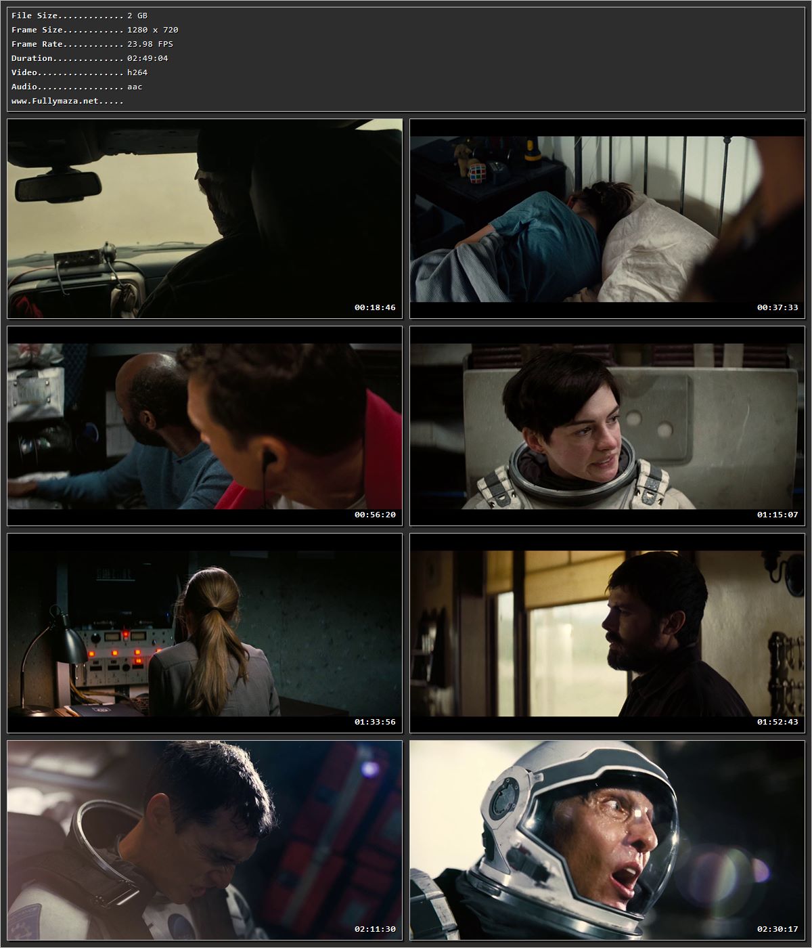
Task: Click the timestamp 02:30:17
Action: 777,929
